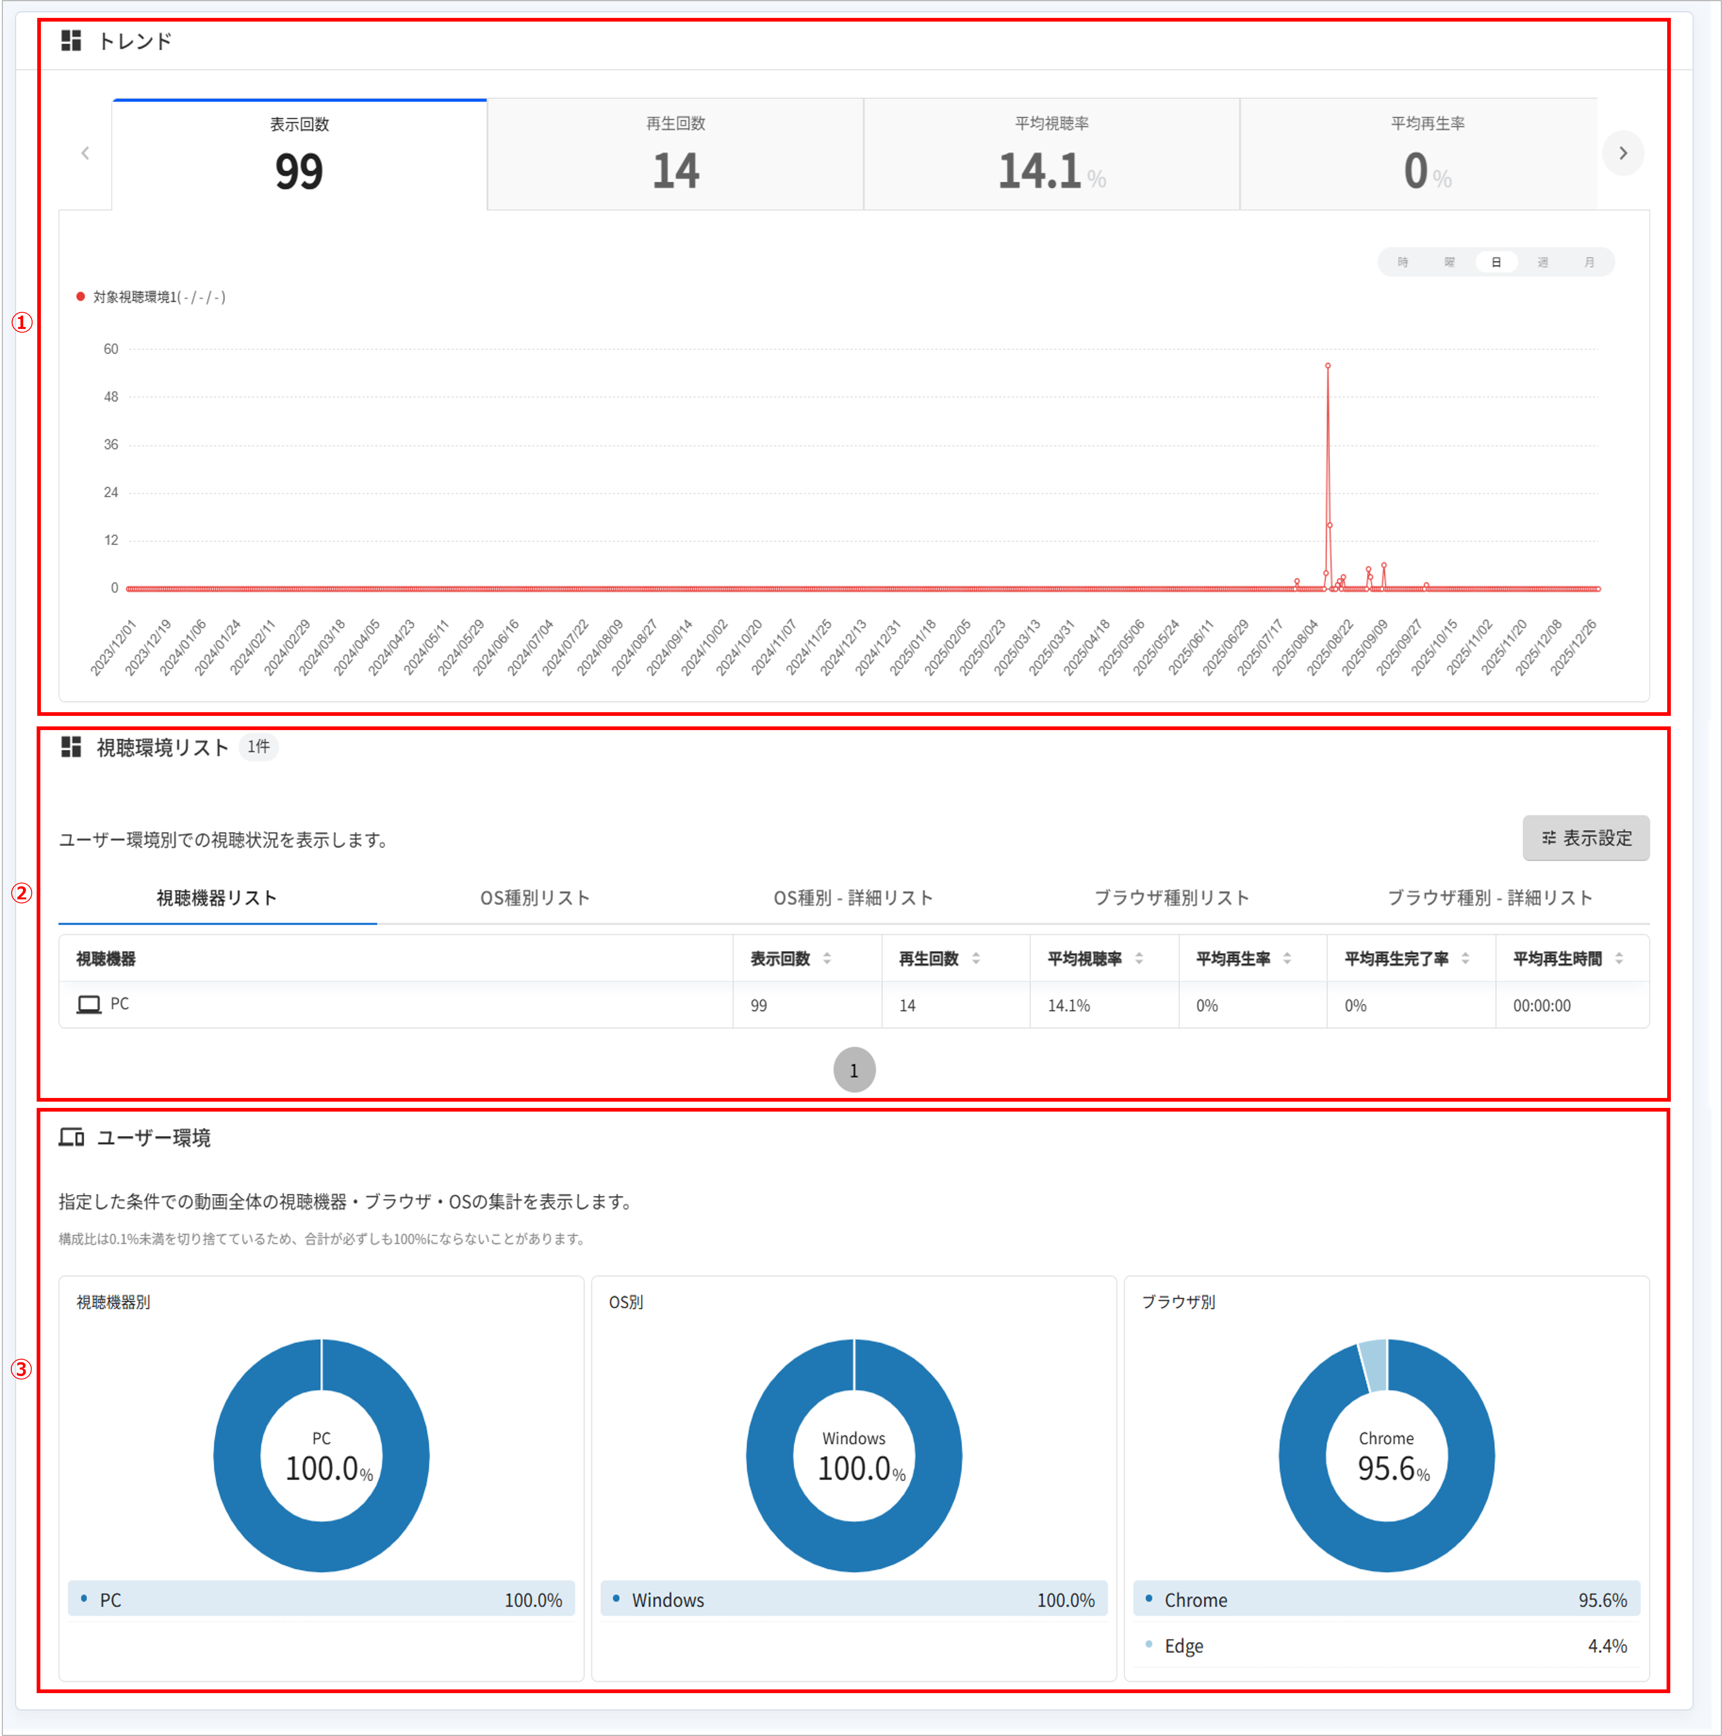Switch chart granularity to 週
This screenshot has width=1722, height=1736.
pyautogui.click(x=1542, y=262)
